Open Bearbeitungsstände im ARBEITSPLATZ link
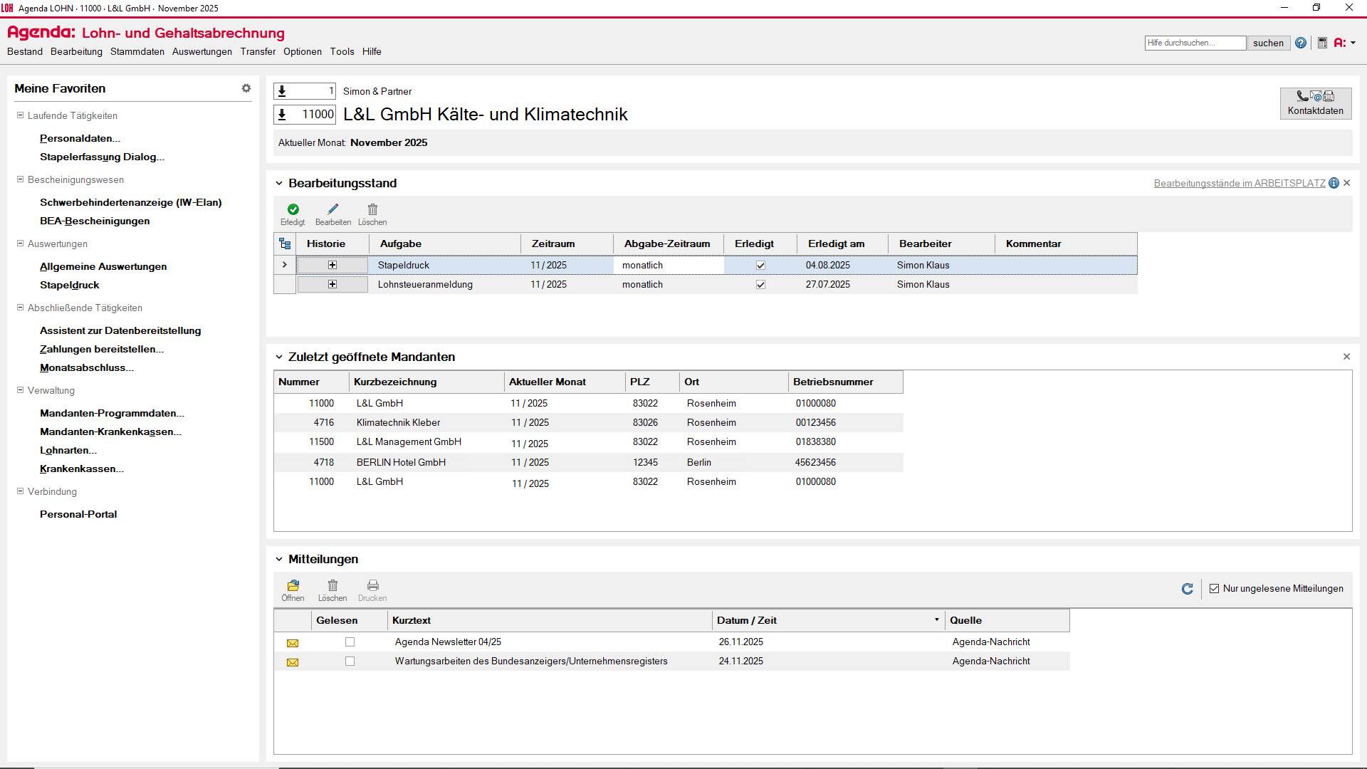This screenshot has height=769, width=1367. (x=1239, y=184)
